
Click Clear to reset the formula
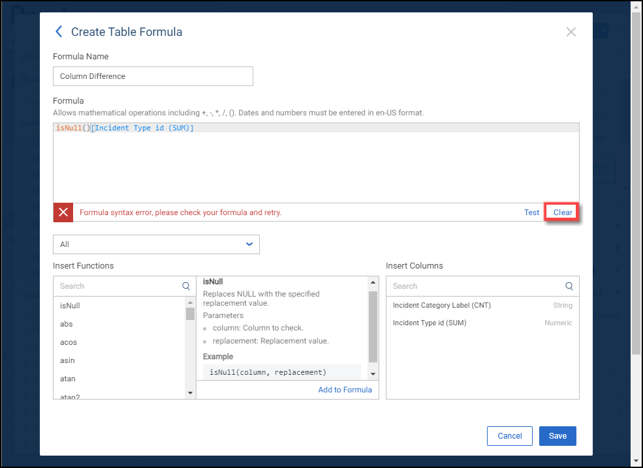[x=563, y=212]
